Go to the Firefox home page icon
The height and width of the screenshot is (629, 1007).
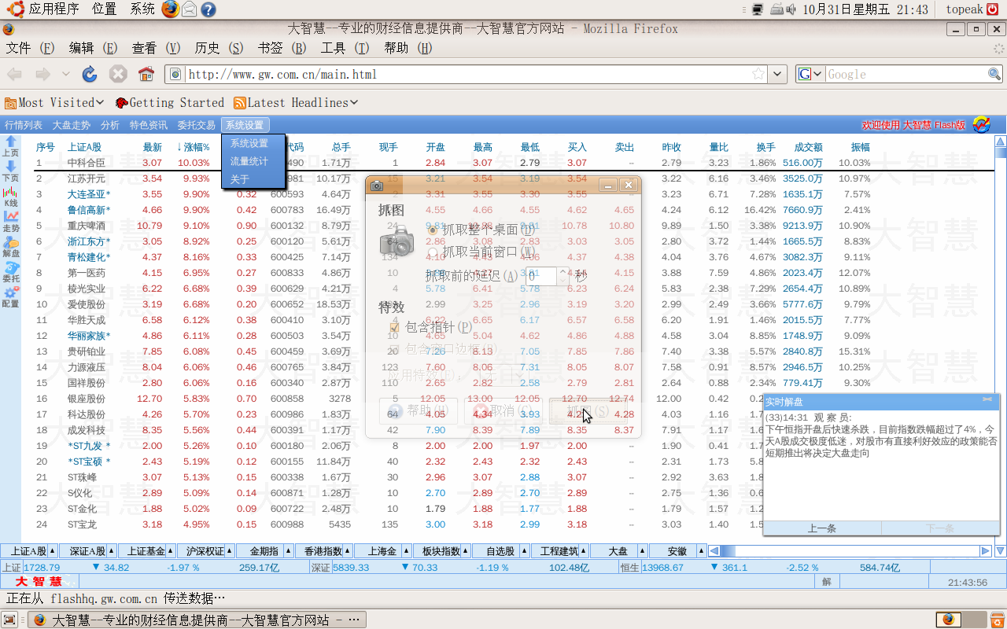click(x=146, y=74)
